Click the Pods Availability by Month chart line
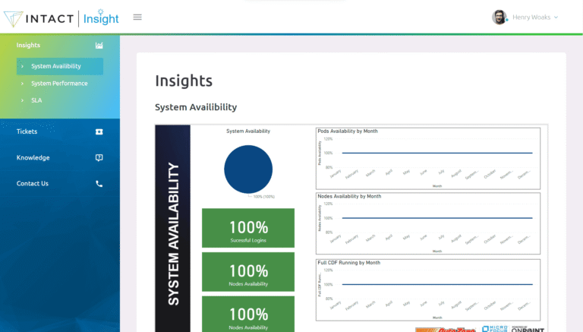 (436, 153)
